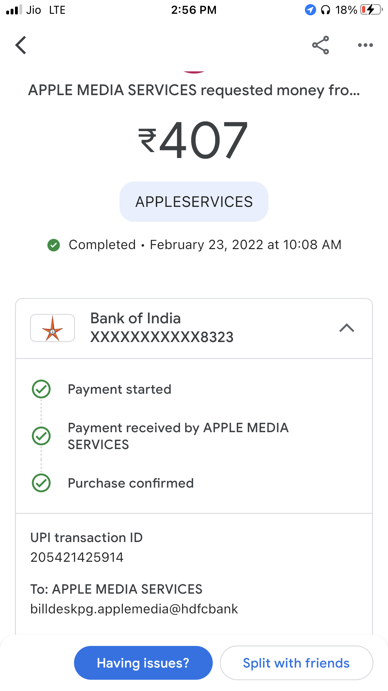Tap the green Completed status checkmark

click(x=54, y=245)
